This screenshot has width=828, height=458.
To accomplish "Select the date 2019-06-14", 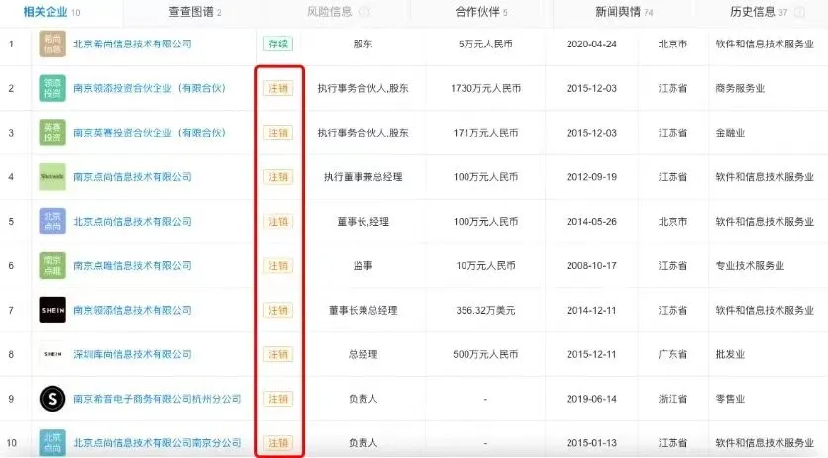I will (591, 399).
